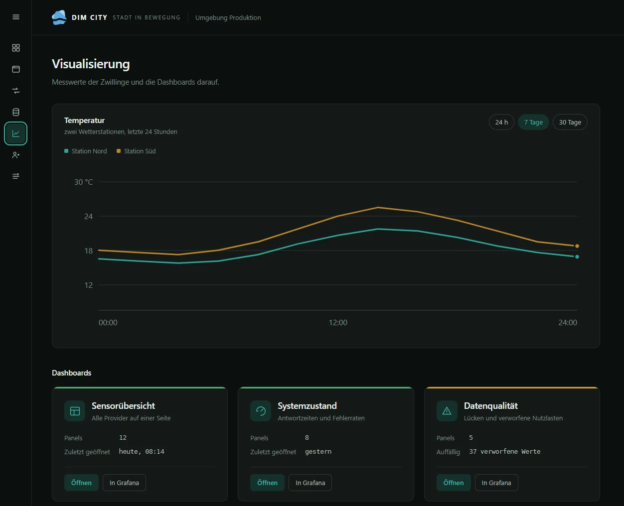Toggle the Station Süd legend entry

[x=136, y=151]
